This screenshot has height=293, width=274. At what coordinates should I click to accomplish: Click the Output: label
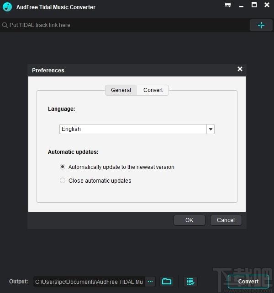point(19,282)
